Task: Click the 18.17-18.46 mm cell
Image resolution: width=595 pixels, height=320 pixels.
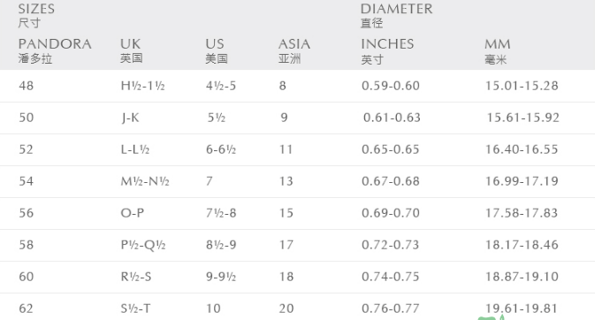Action: [x=522, y=245]
